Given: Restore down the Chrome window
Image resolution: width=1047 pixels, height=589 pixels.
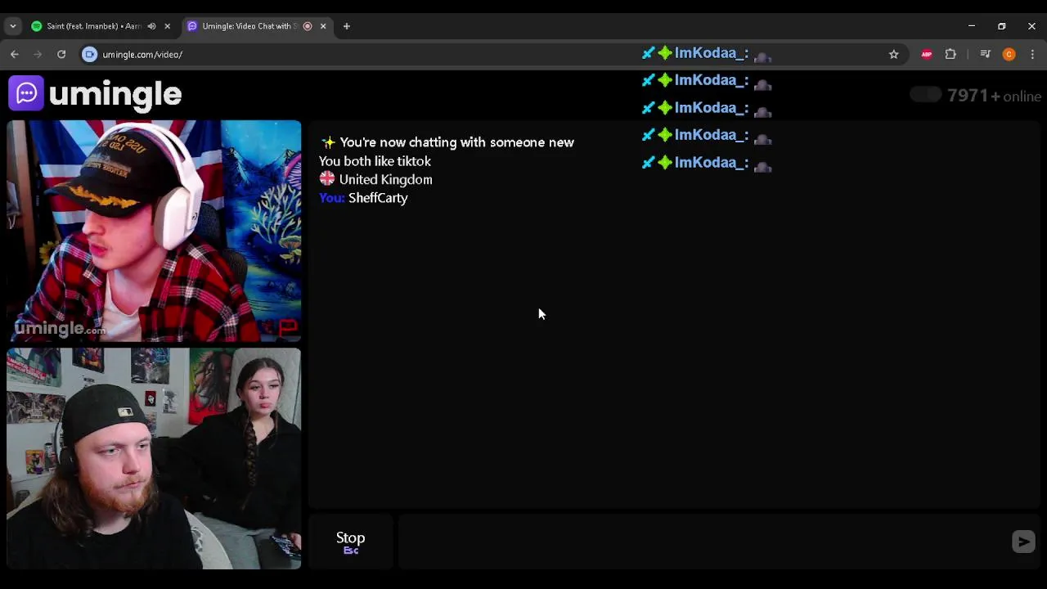Looking at the screenshot, I should click(1001, 26).
